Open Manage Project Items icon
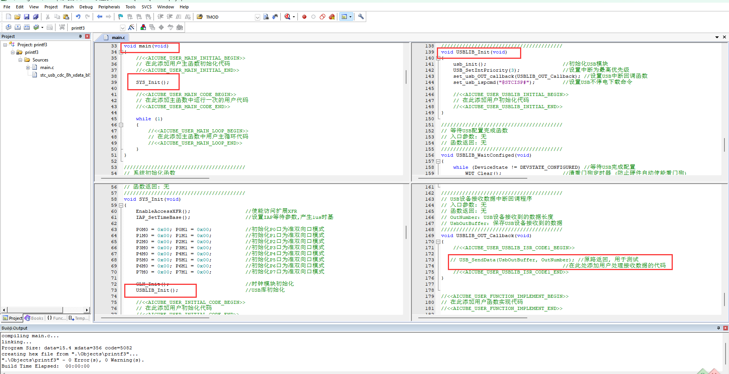This screenshot has width=729, height=374. [x=143, y=27]
